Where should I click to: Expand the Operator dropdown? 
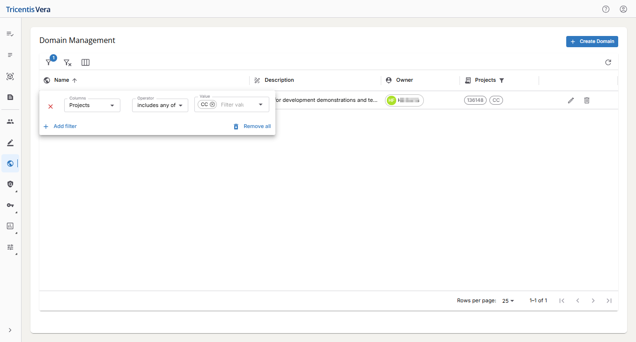pyautogui.click(x=160, y=106)
